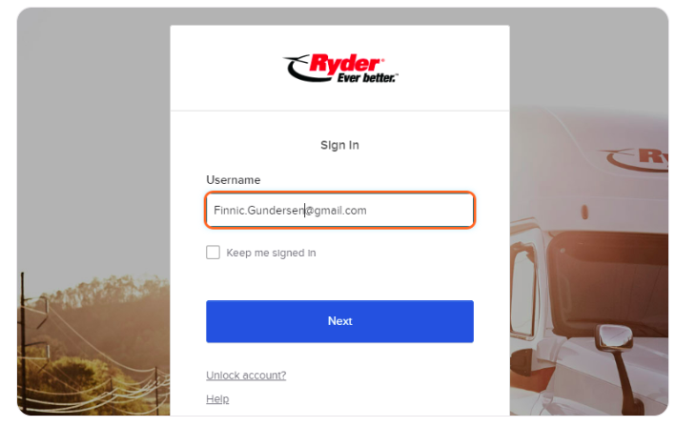This screenshot has width=676, height=427.
Task: Click the Keep me signed in label
Action: click(271, 253)
